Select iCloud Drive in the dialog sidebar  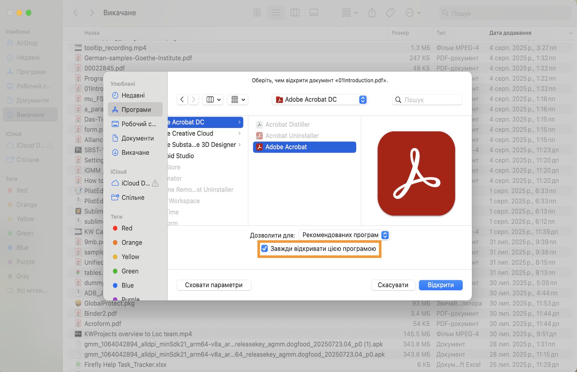[x=135, y=183]
